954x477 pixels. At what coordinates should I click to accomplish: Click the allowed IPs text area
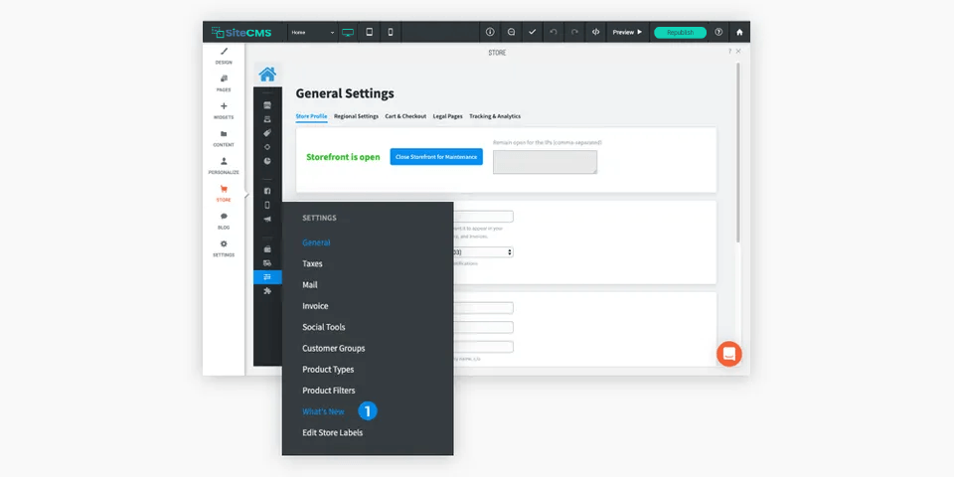[546, 162]
